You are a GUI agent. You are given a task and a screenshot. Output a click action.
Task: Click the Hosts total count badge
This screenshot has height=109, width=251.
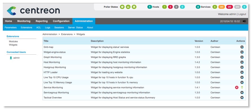tap(150, 7)
